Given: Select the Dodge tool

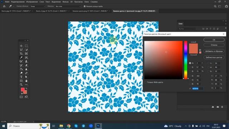Looking at the screenshot, I should 21,73.
